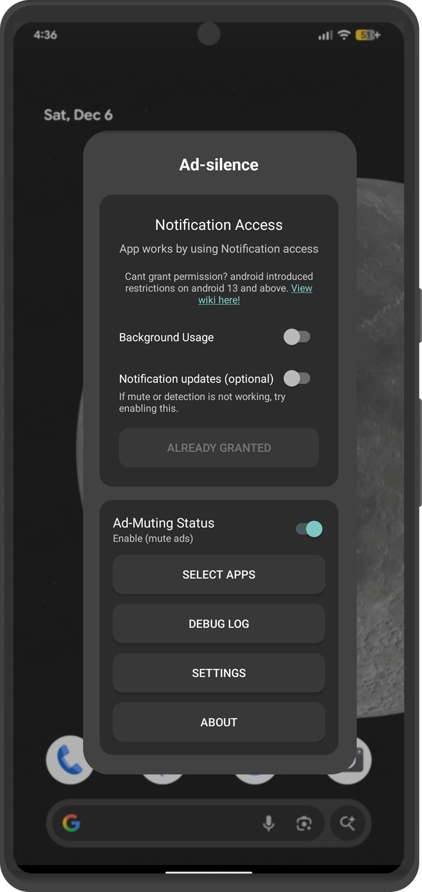Tap the Wi-Fi status icon

tap(343, 36)
